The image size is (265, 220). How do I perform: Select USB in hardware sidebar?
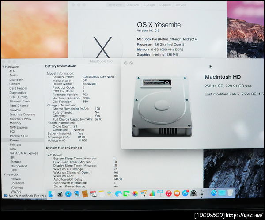pyautogui.click(x=14, y=170)
